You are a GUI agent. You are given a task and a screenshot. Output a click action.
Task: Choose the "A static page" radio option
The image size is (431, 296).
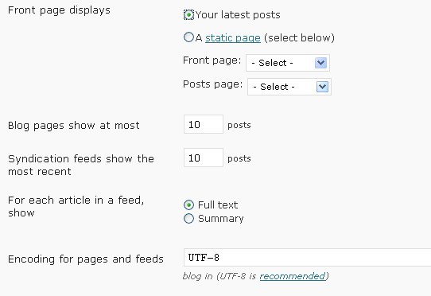188,37
